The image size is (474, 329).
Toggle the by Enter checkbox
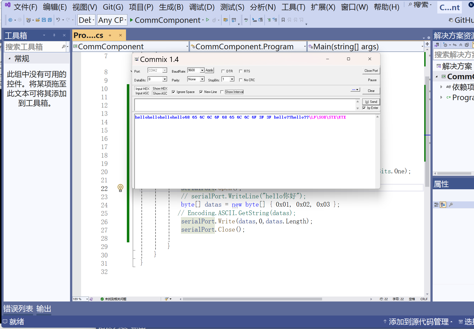click(364, 108)
